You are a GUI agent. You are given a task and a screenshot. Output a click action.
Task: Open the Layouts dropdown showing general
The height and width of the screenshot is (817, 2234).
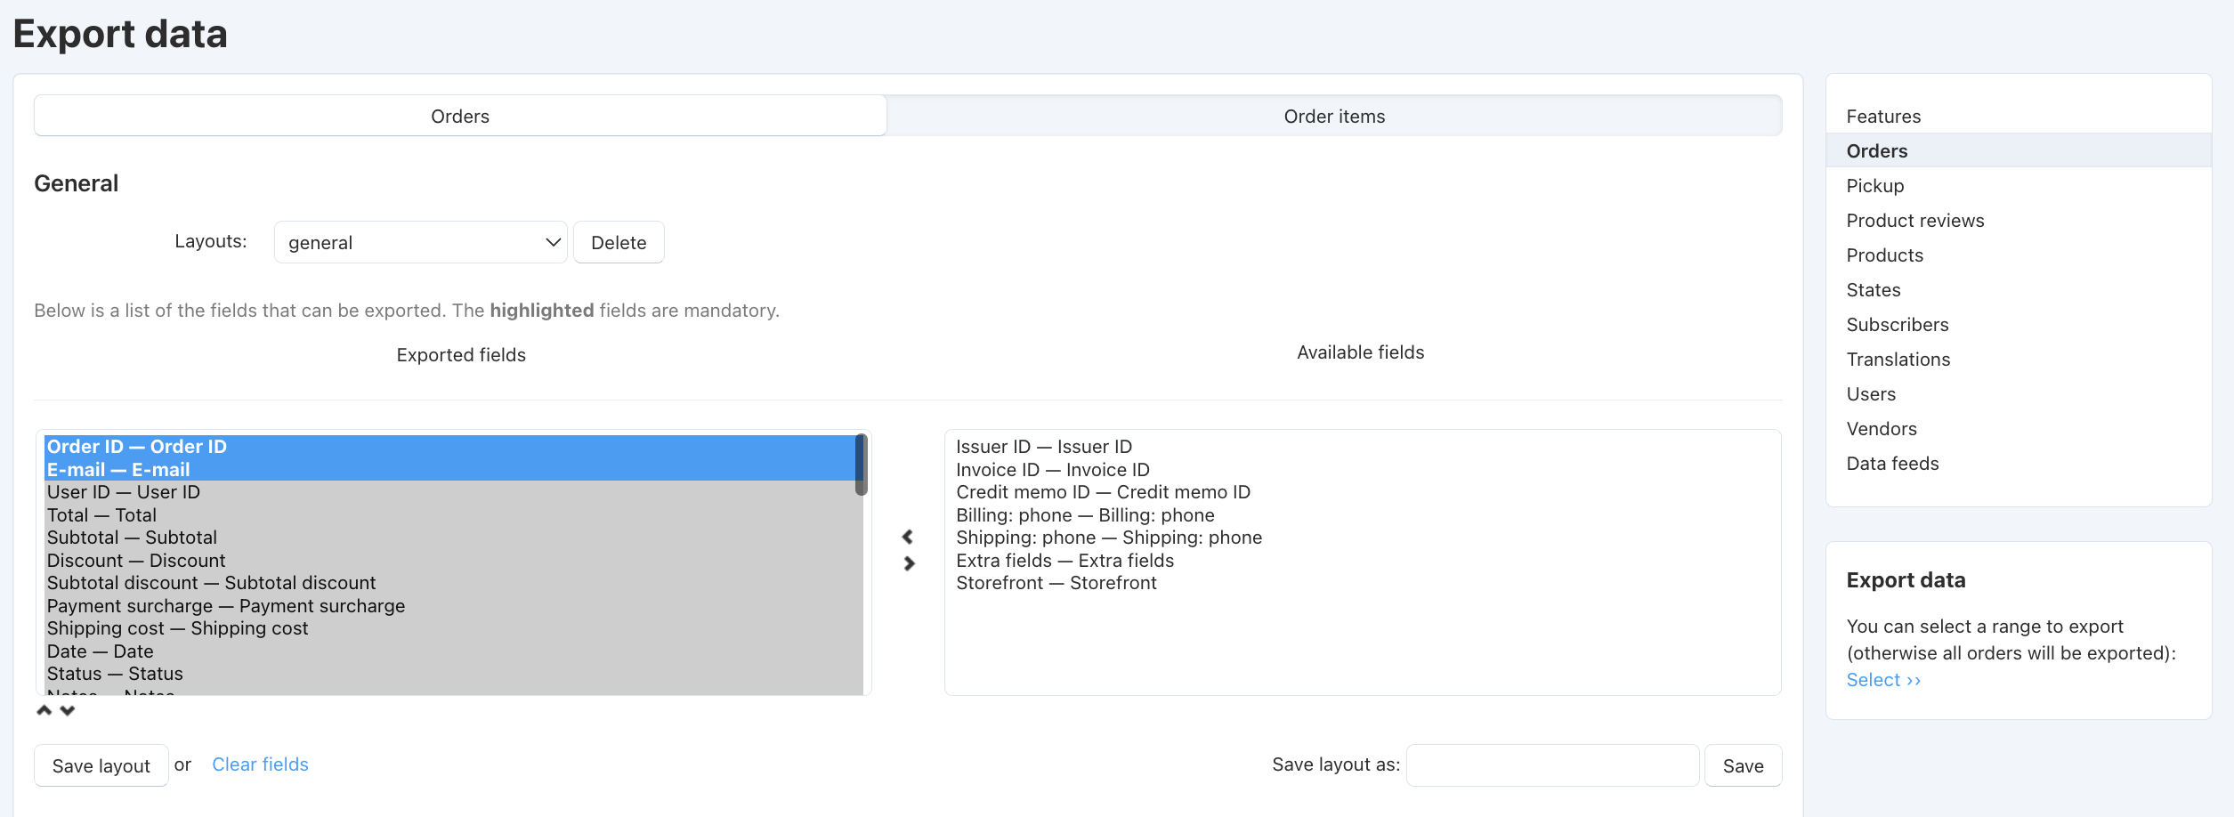[420, 242]
